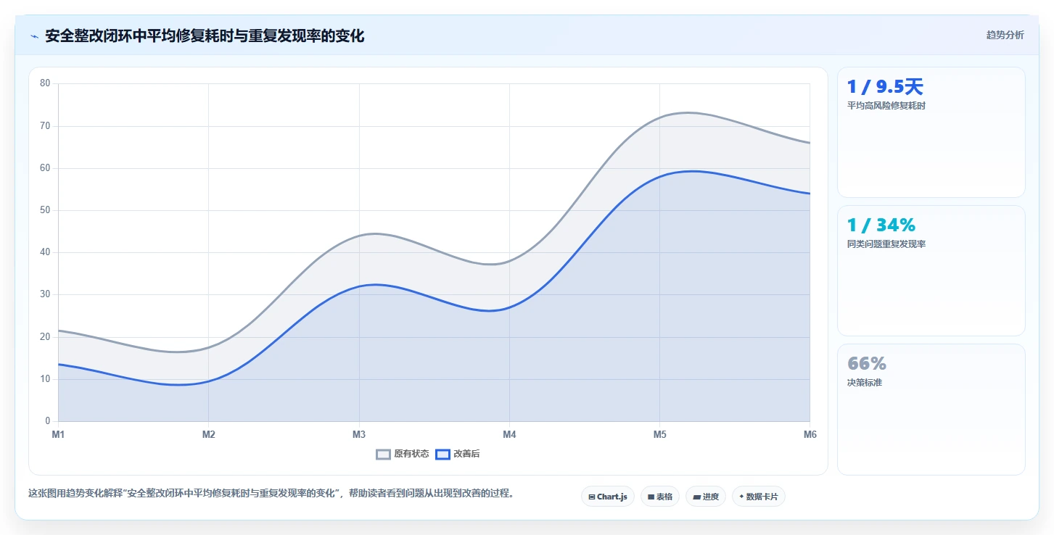Click the chart title 安全整改闭环中平均修复耗时与重复发现率的变化
This screenshot has width=1054, height=535.
pyautogui.click(x=205, y=36)
